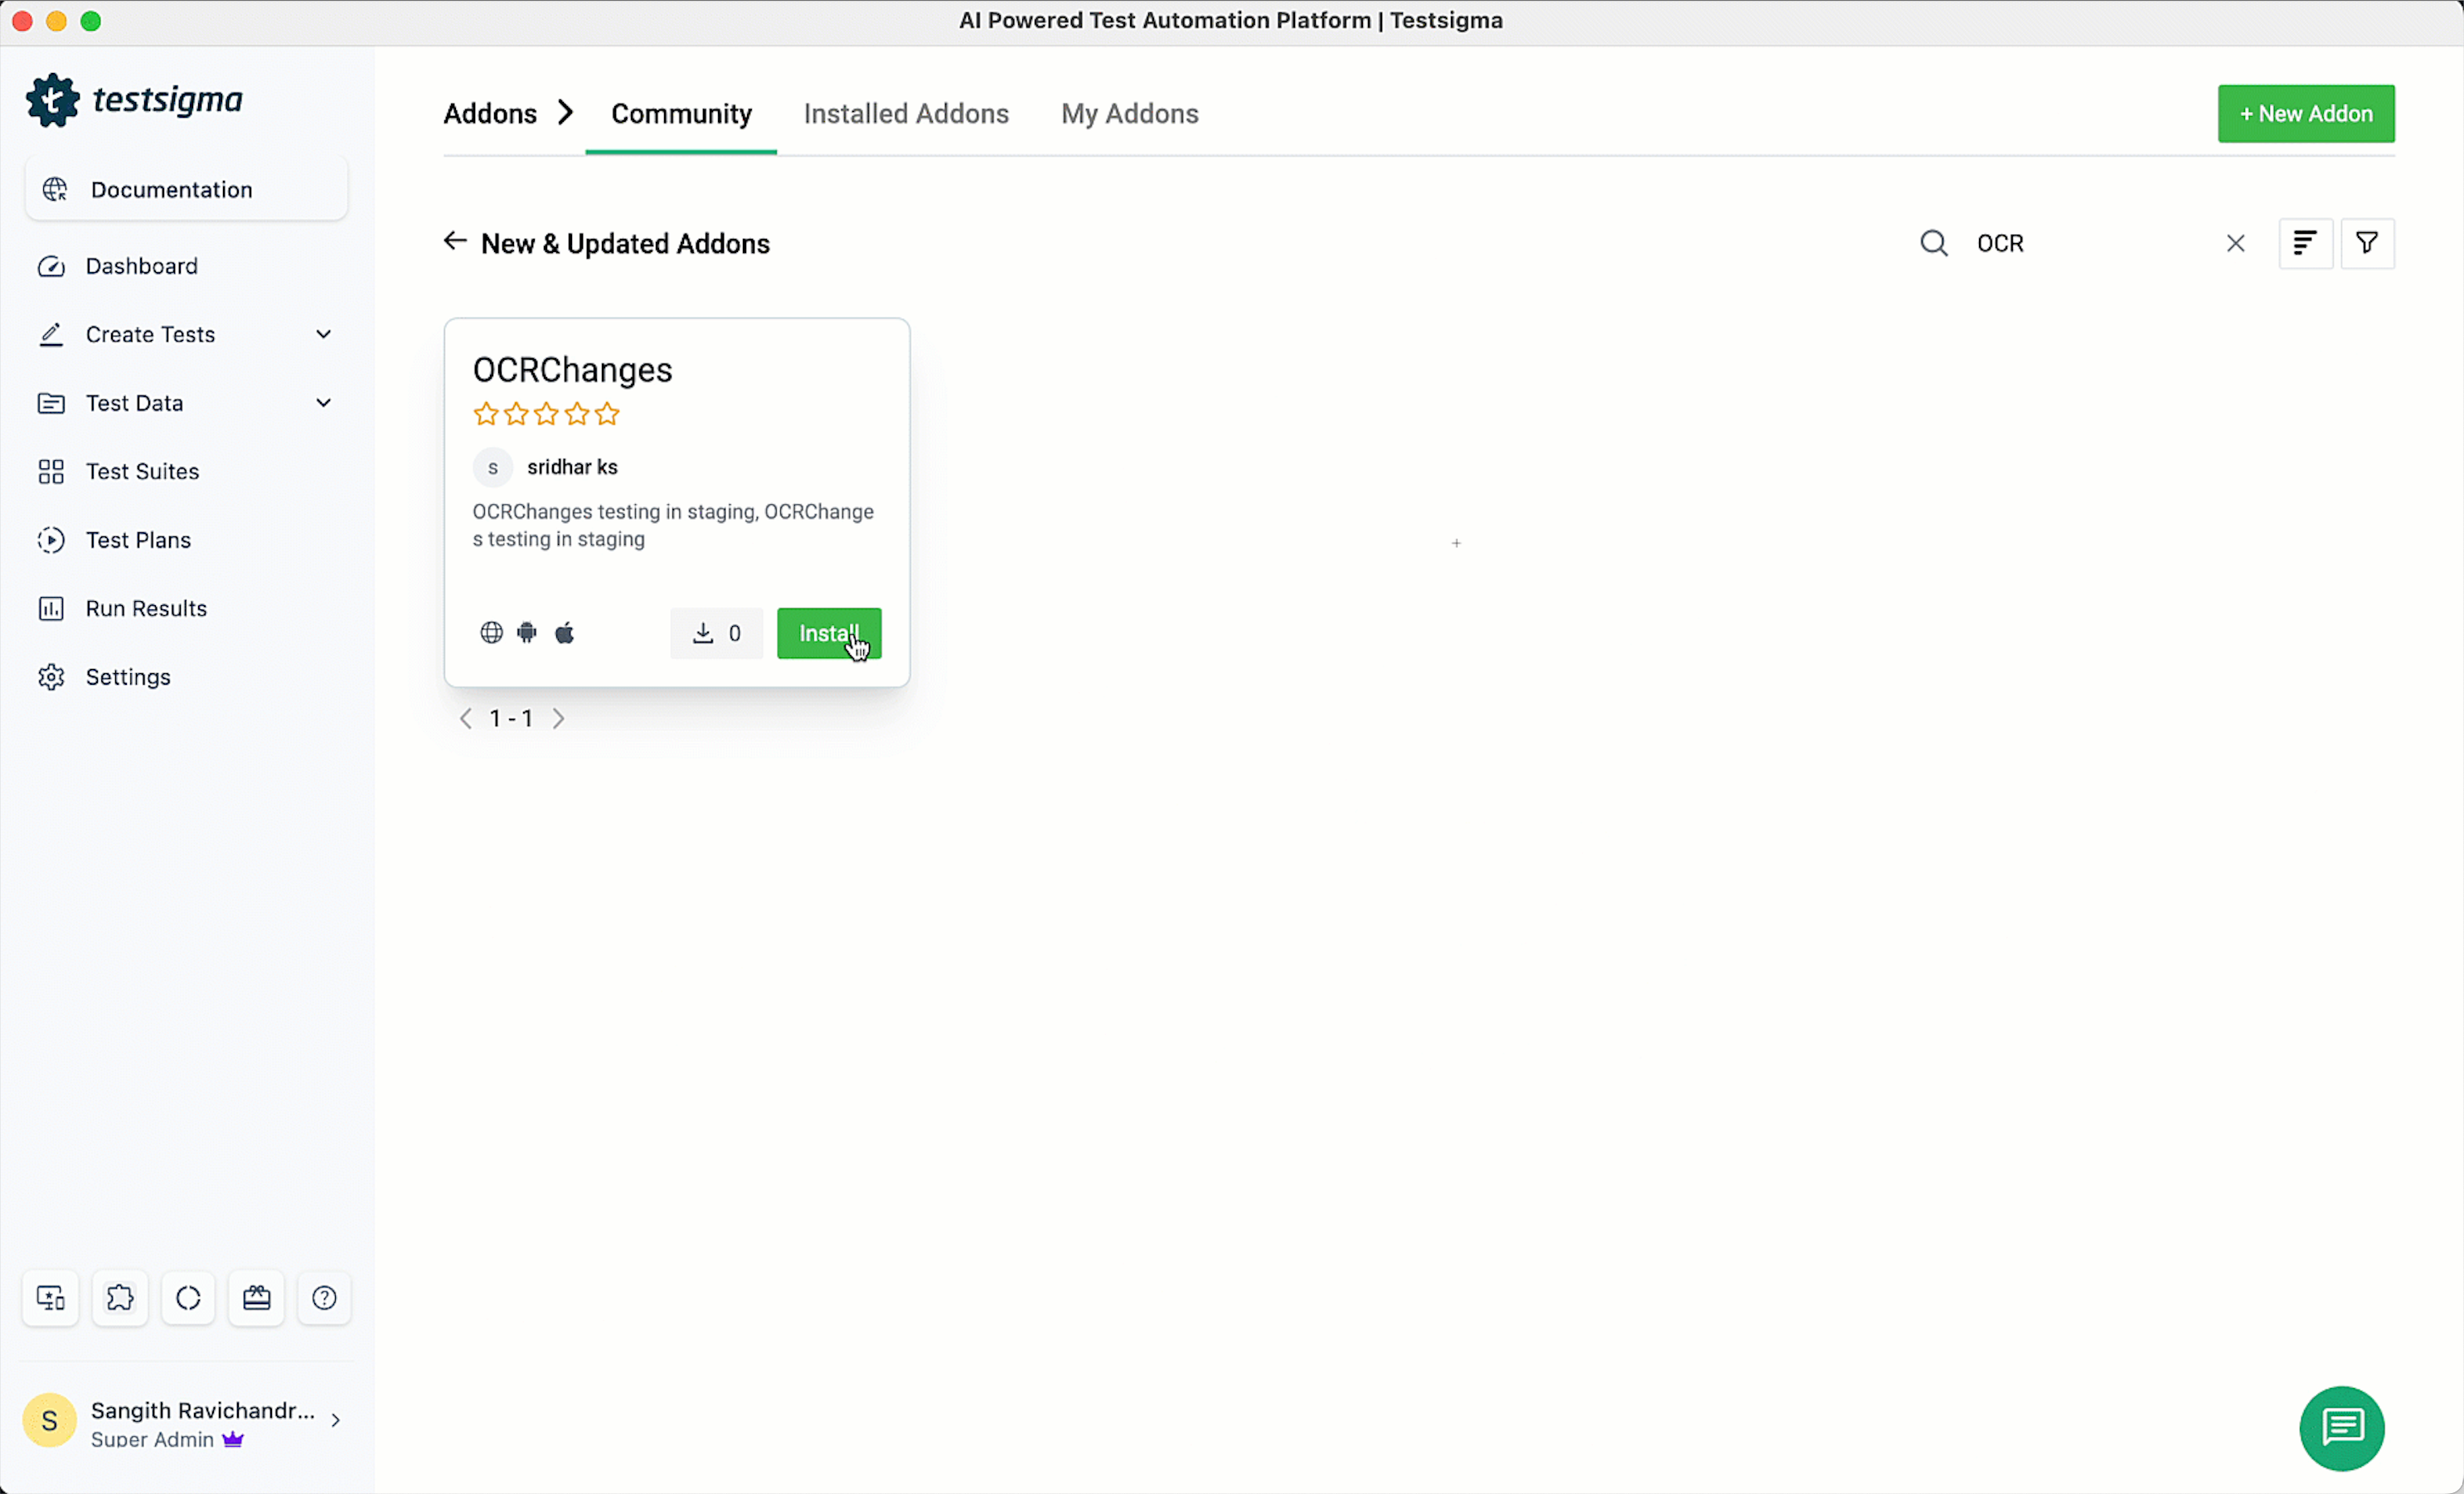
Task: Click the New Addon button
Action: 2306,114
